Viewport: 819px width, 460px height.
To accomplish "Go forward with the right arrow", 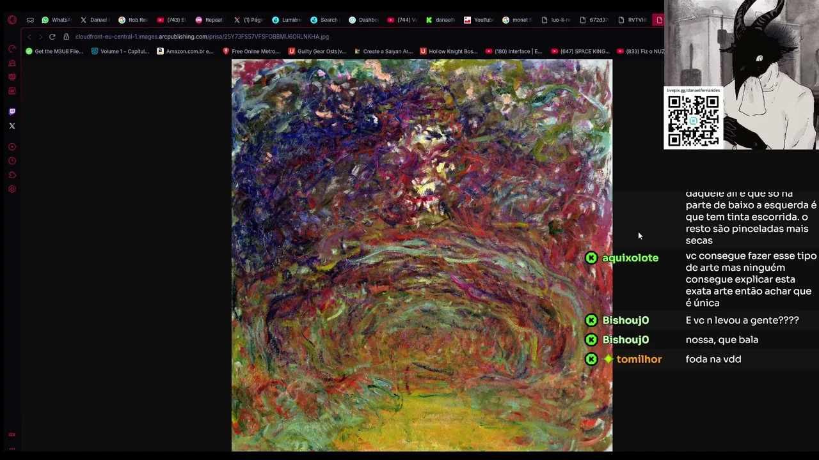I will (40, 36).
